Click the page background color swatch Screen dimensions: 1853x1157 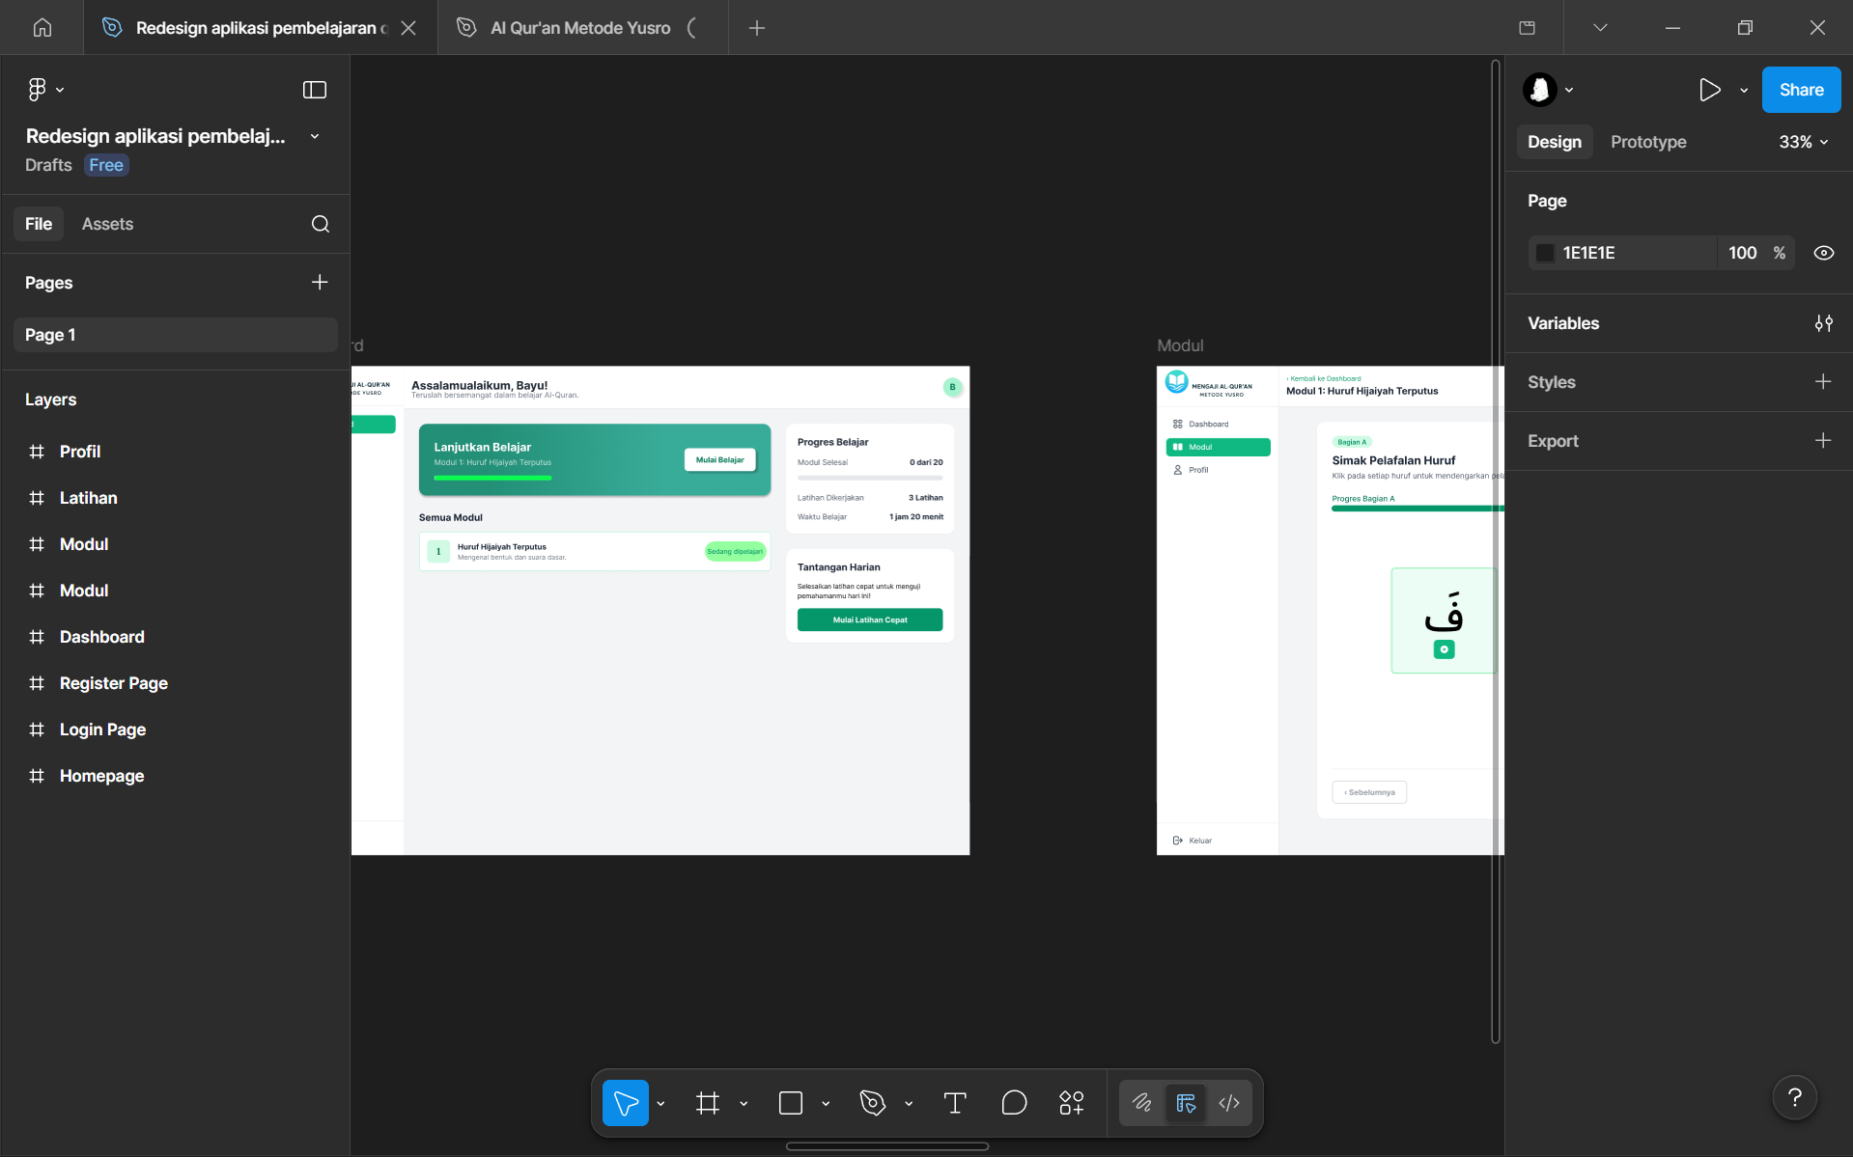point(1545,253)
